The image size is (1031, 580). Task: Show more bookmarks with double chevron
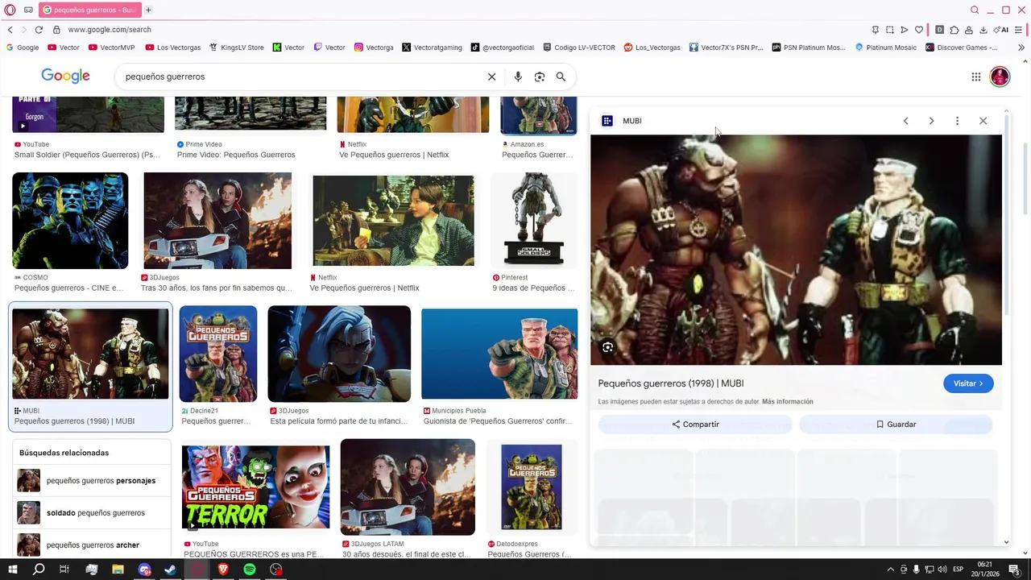pos(1021,48)
